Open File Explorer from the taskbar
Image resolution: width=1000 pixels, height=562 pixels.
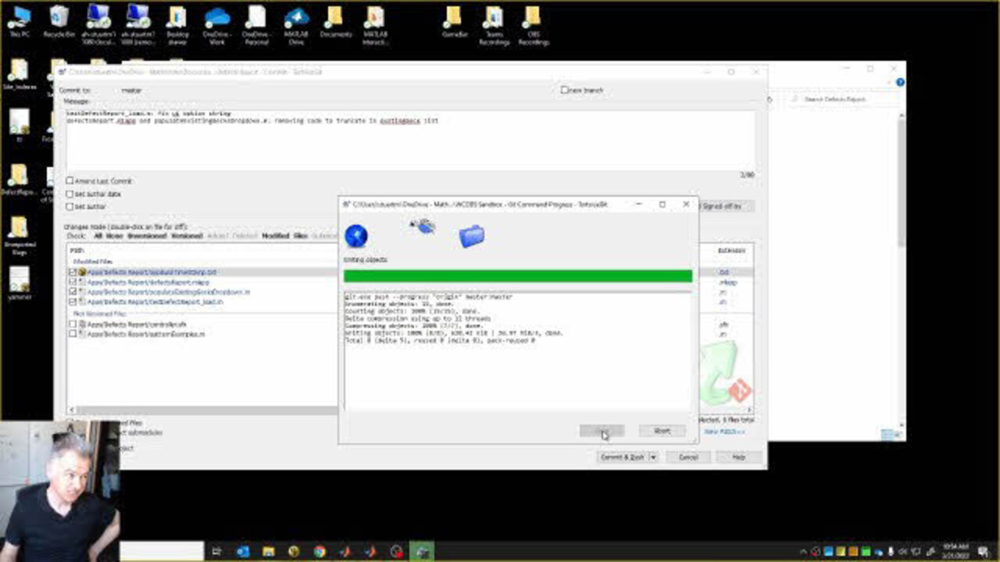pos(268,552)
